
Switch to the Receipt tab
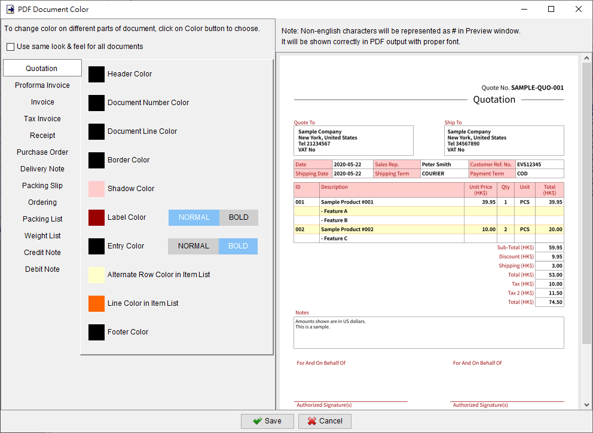(42, 135)
